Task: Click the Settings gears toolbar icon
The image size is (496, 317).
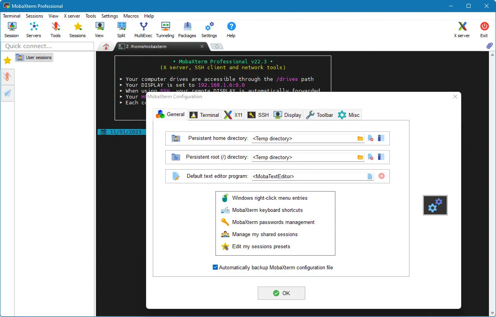Action: 209,30
